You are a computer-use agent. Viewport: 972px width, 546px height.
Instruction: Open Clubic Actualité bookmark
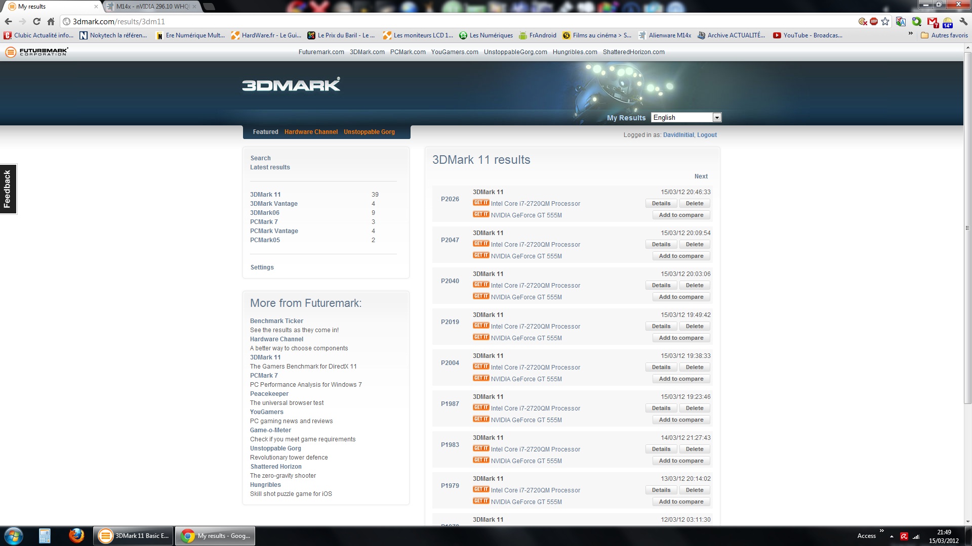click(39, 35)
